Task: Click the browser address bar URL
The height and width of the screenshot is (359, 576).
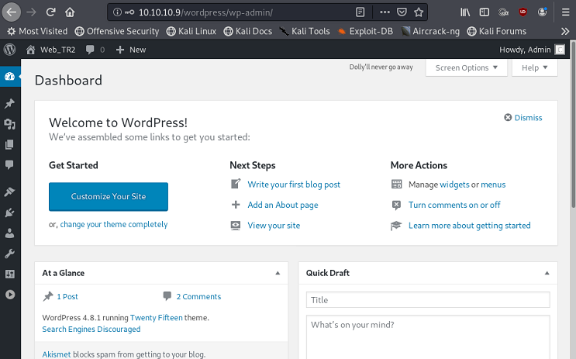Action: pyautogui.click(x=205, y=12)
